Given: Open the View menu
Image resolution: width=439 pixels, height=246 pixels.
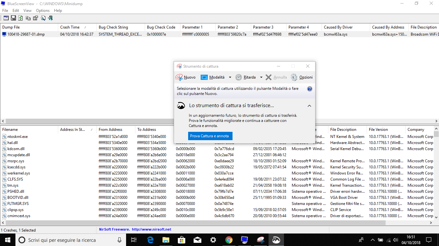Looking at the screenshot, I should 28,11.
